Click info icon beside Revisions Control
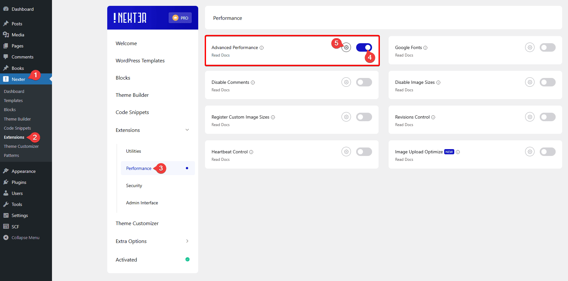This screenshot has height=281, width=568. 433,117
